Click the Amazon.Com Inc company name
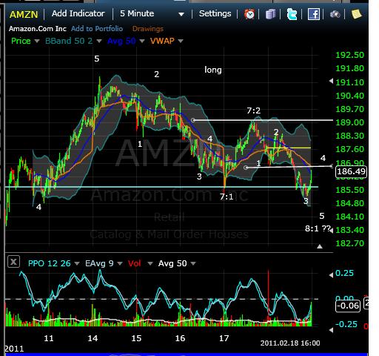This screenshot has height=356, width=379. pos(38,29)
